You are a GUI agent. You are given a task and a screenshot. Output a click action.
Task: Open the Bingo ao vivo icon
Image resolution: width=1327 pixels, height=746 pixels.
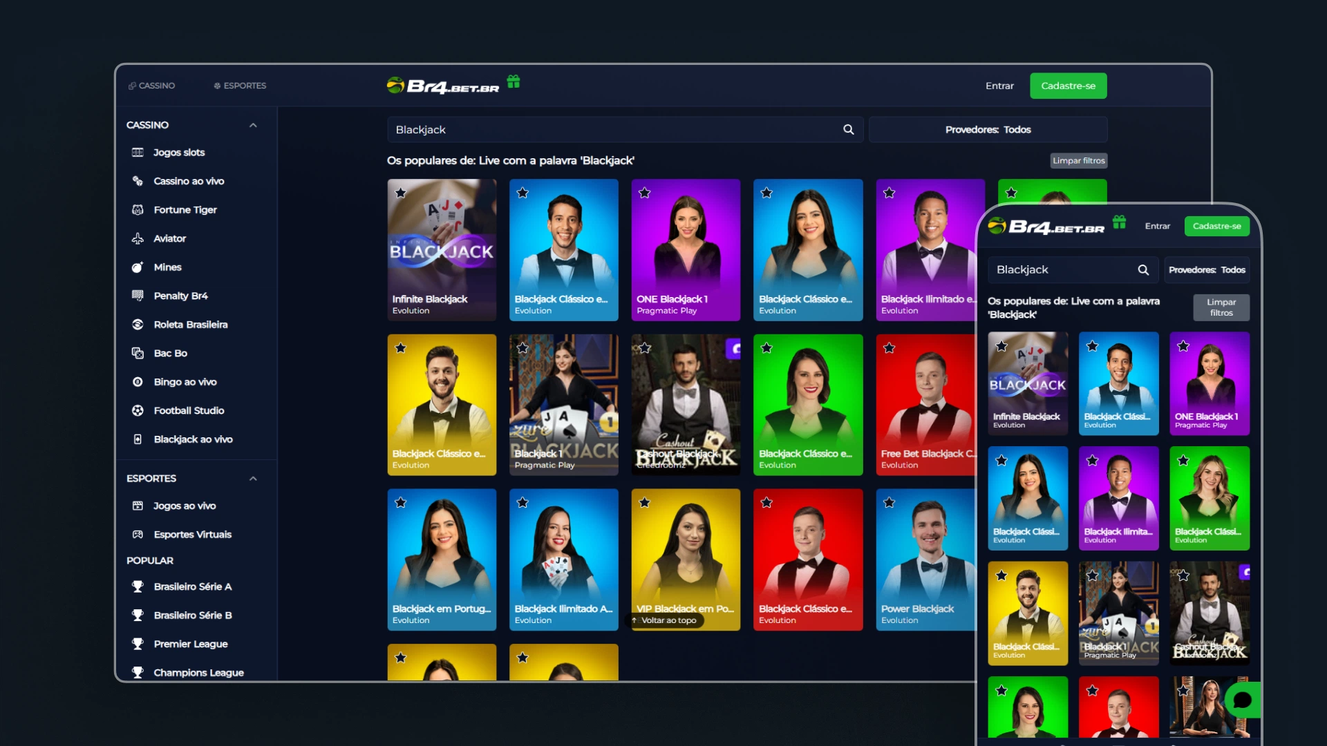(138, 382)
